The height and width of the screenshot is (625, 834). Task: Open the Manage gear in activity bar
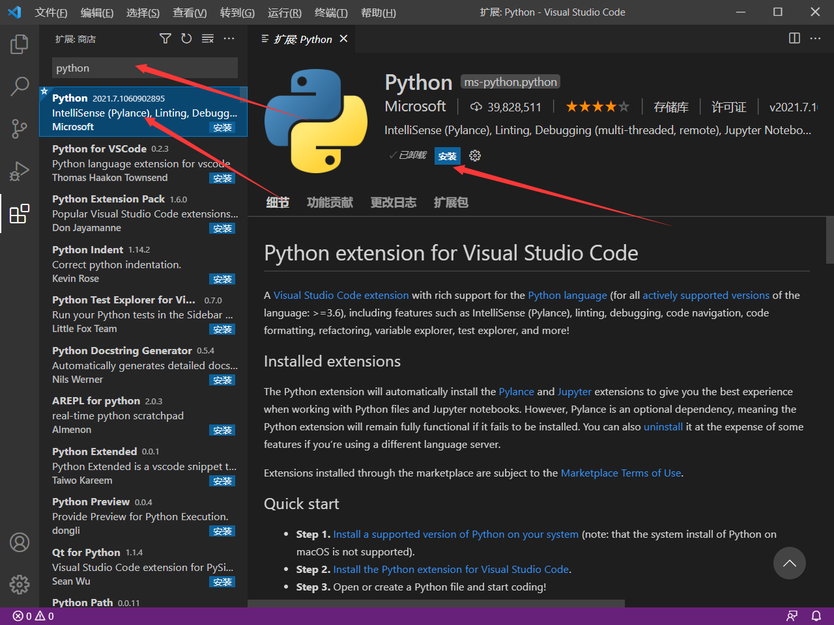20,584
